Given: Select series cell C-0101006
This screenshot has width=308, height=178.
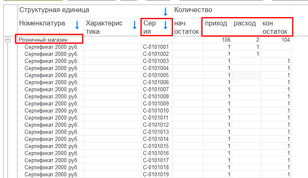Looking at the screenshot, I should tap(157, 82).
